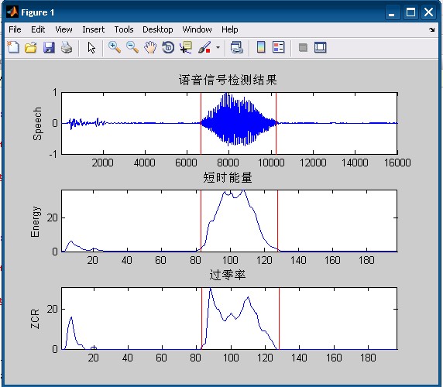Insert a legend via the toolbar icon

coord(279,47)
